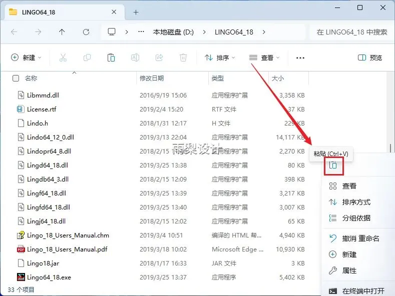This screenshot has height=296, width=395.
Task: Select the Lingfd64_18.dll file name
Action: [49, 207]
